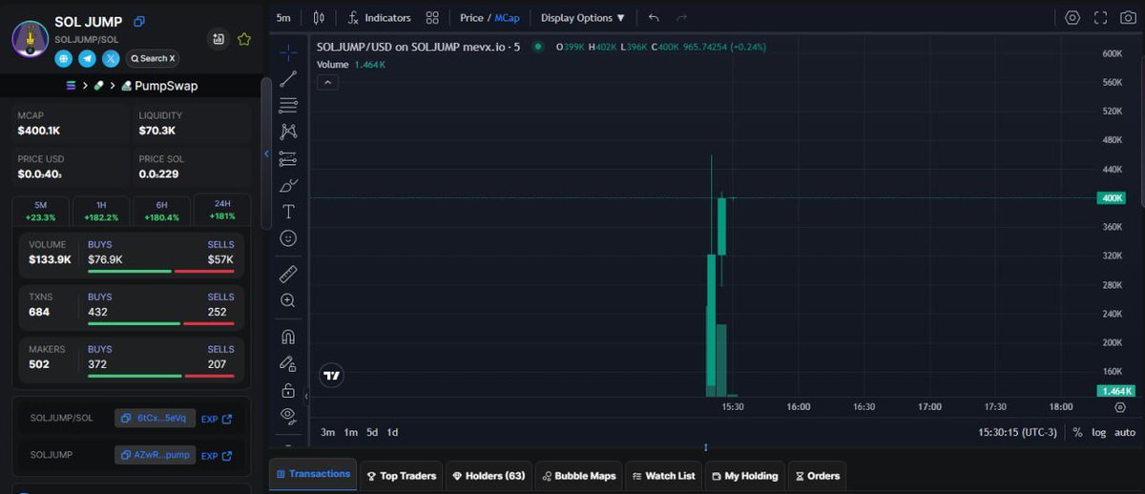Viewport: 1145px width, 494px height.
Task: Open My Holding tab
Action: tap(743, 475)
